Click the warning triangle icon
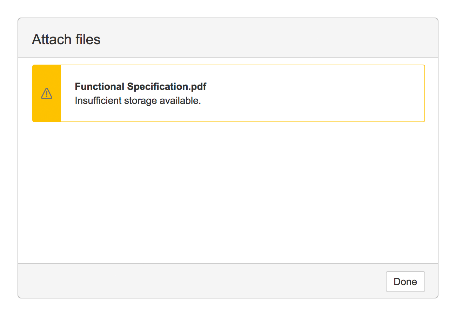Viewport: 456px width, 316px height. pyautogui.click(x=47, y=93)
